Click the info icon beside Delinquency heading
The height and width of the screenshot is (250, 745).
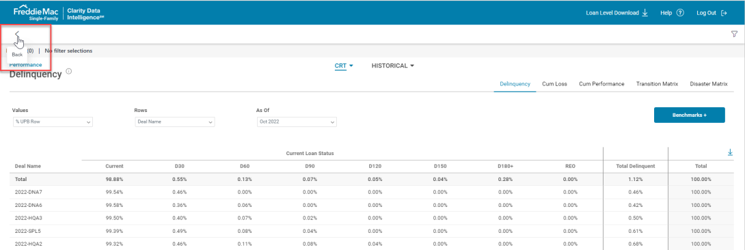(x=68, y=72)
